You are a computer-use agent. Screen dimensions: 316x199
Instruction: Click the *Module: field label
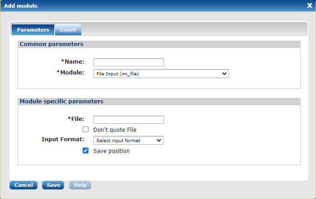pos(70,72)
